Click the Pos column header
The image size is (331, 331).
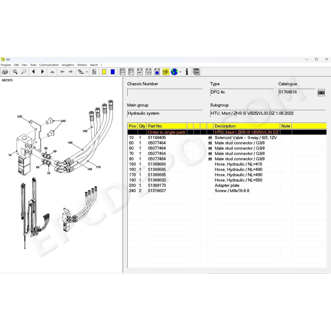(132, 126)
